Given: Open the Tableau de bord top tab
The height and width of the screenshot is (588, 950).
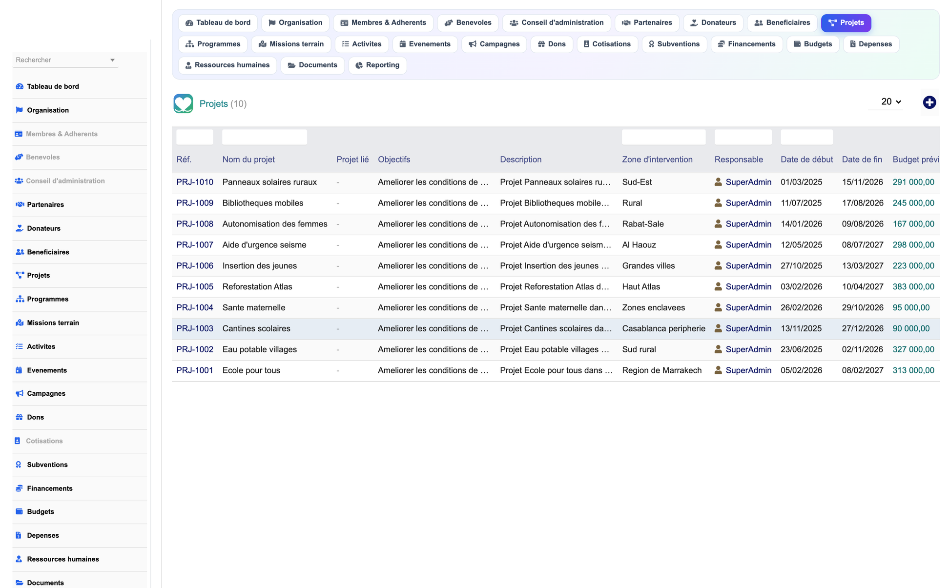Looking at the screenshot, I should (x=218, y=23).
